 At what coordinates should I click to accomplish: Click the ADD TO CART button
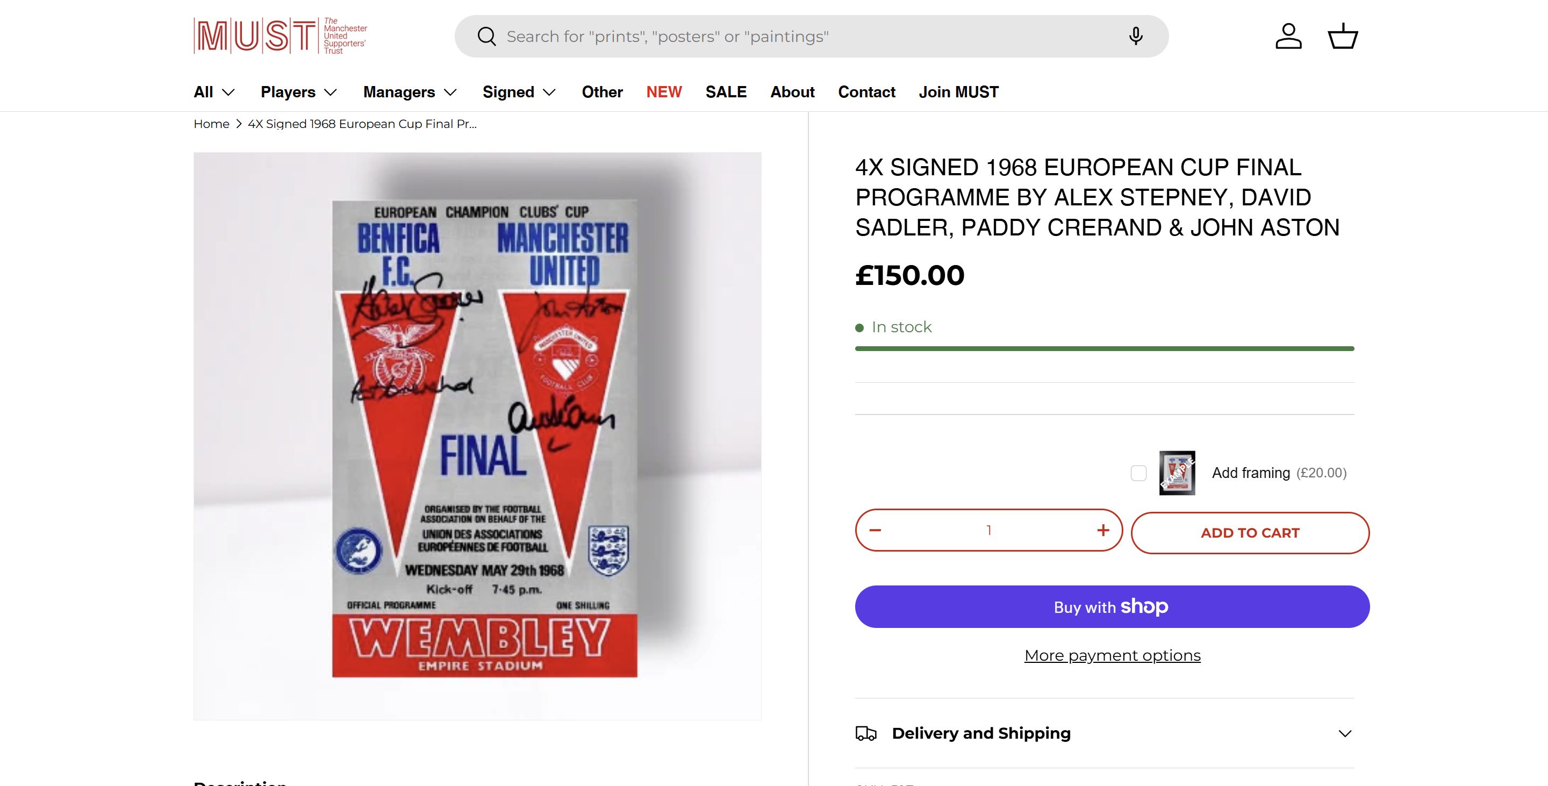coord(1250,533)
